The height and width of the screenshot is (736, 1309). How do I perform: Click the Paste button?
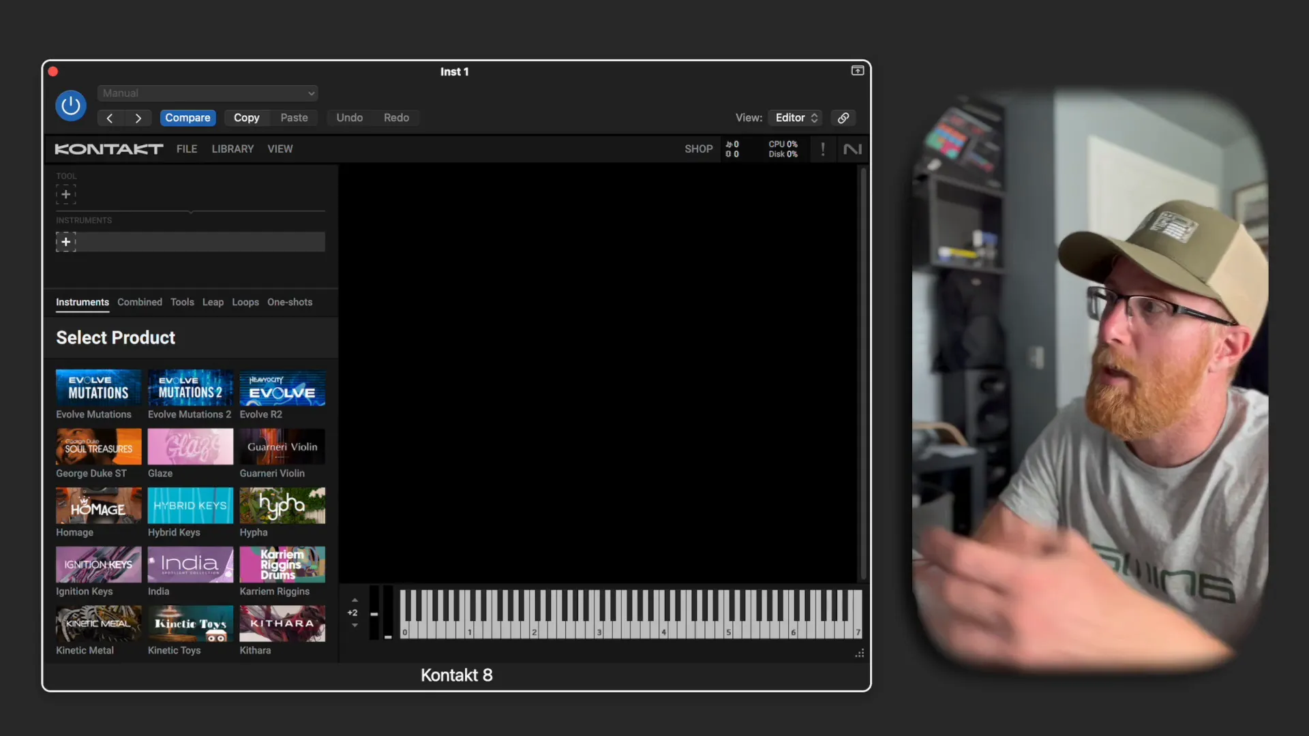click(x=294, y=118)
